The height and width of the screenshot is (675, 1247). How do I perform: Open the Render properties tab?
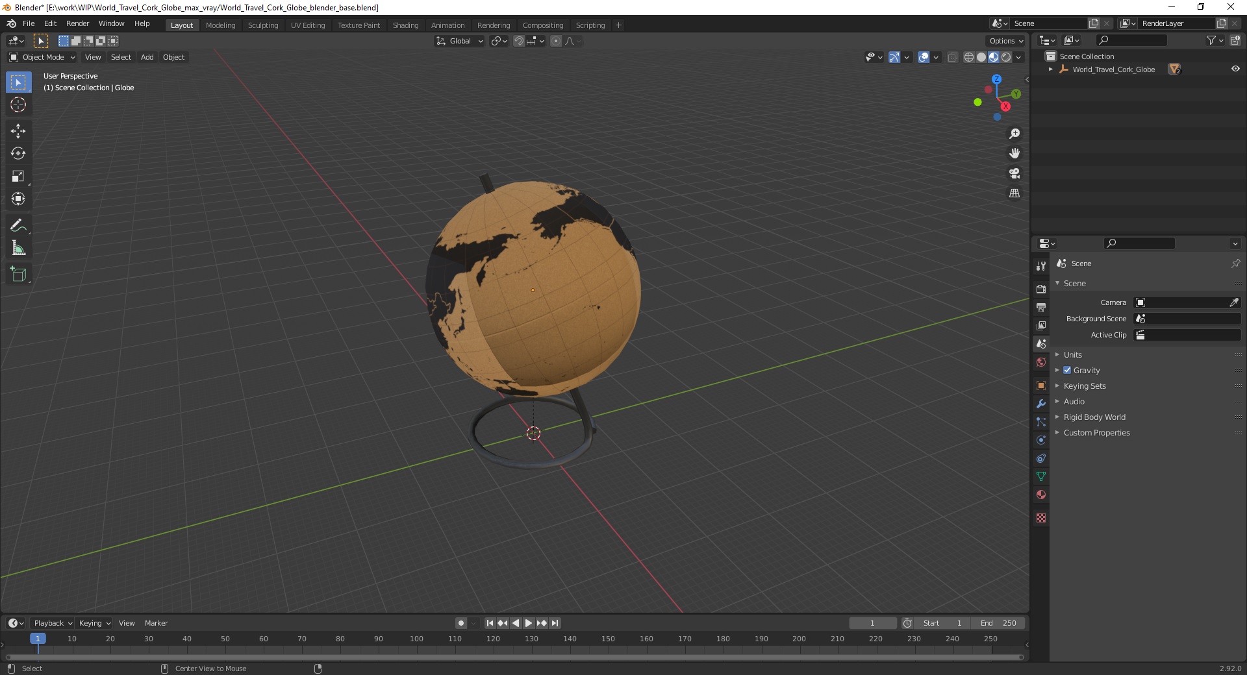click(1041, 289)
